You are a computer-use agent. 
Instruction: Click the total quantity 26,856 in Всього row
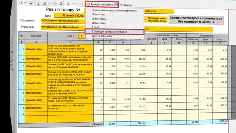click(110, 124)
